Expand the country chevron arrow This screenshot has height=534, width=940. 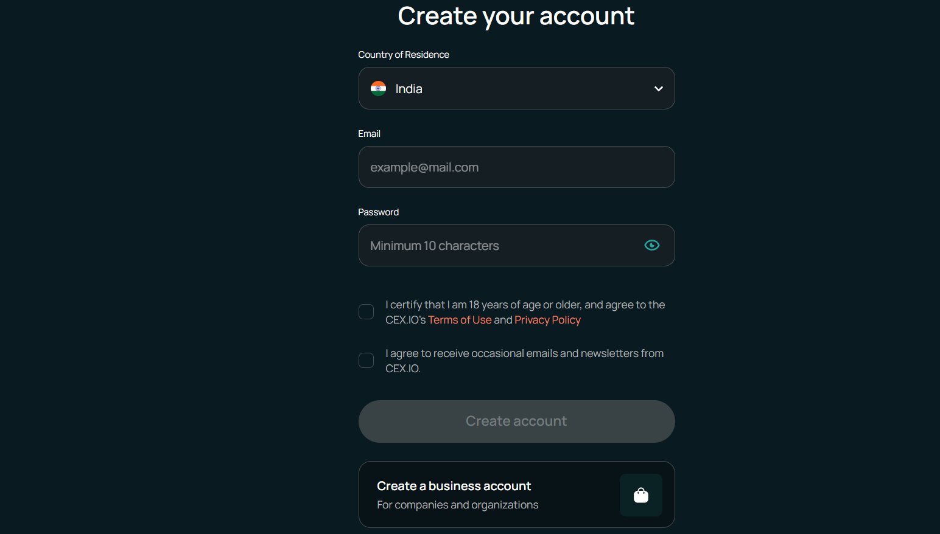[x=658, y=89]
